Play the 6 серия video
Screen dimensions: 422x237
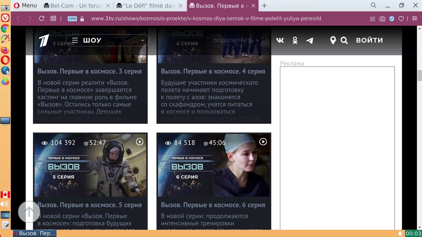point(263,142)
